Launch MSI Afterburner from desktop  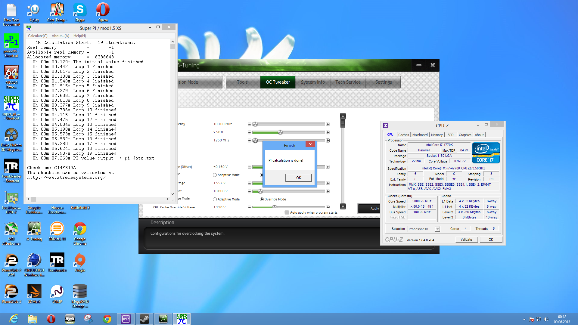(x=11, y=233)
